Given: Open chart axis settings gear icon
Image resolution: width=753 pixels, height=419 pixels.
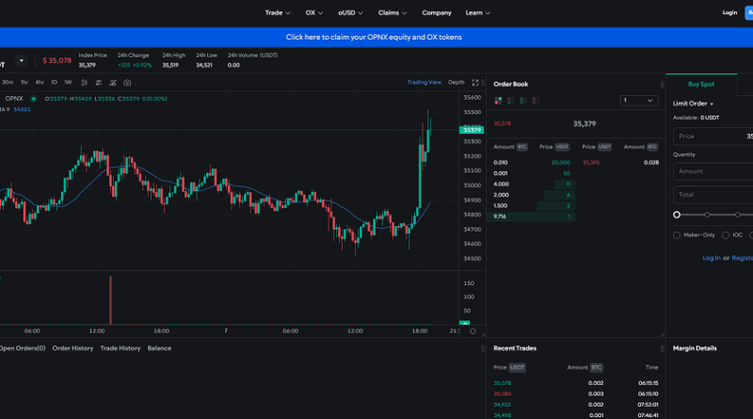Looking at the screenshot, I should coord(473,331).
